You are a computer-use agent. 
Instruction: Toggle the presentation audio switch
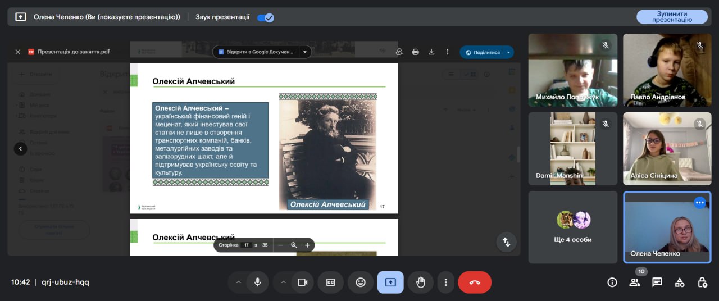click(x=265, y=17)
